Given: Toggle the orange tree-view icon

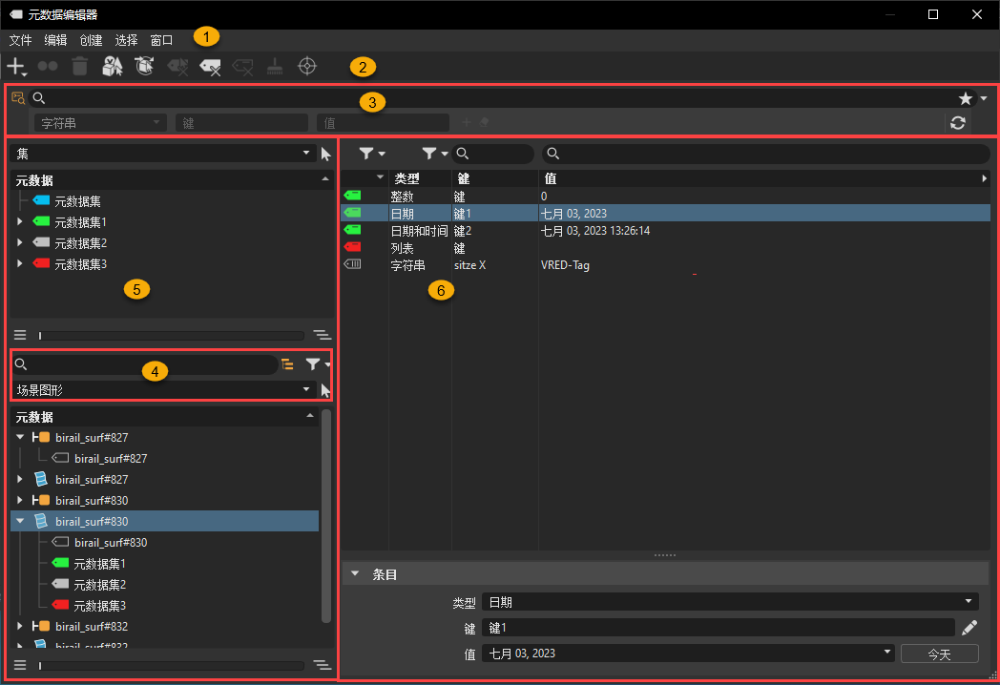Looking at the screenshot, I should 287,364.
